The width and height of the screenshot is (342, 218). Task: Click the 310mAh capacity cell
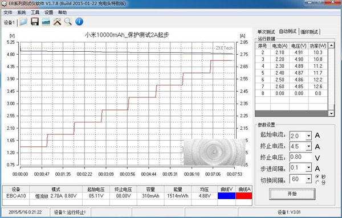pyautogui.click(x=150, y=196)
